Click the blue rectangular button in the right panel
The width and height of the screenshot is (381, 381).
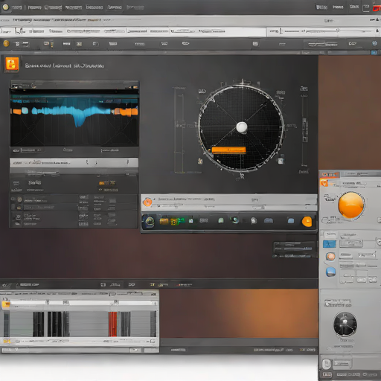[x=330, y=244]
